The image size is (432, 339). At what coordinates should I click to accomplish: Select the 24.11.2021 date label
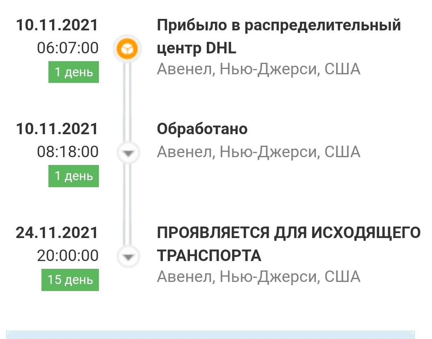pyautogui.click(x=57, y=233)
